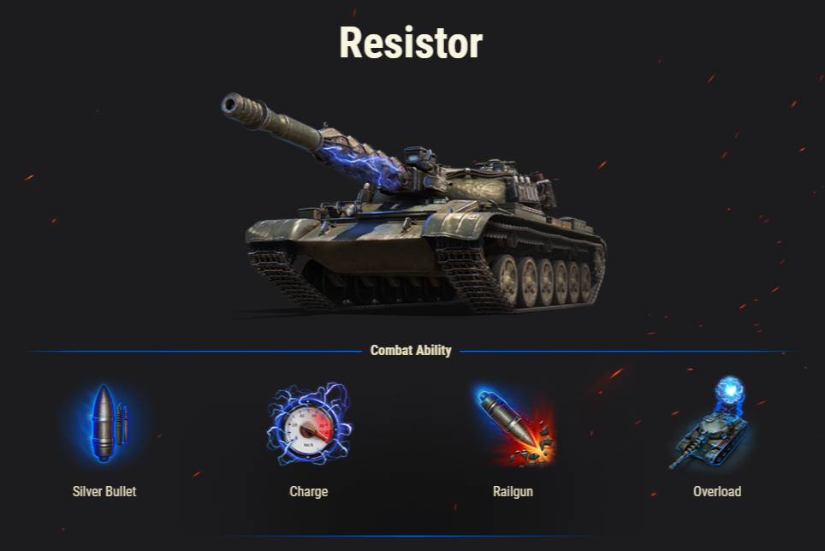Image resolution: width=825 pixels, height=551 pixels.
Task: Click the Railgun projectile icon
Action: click(513, 425)
